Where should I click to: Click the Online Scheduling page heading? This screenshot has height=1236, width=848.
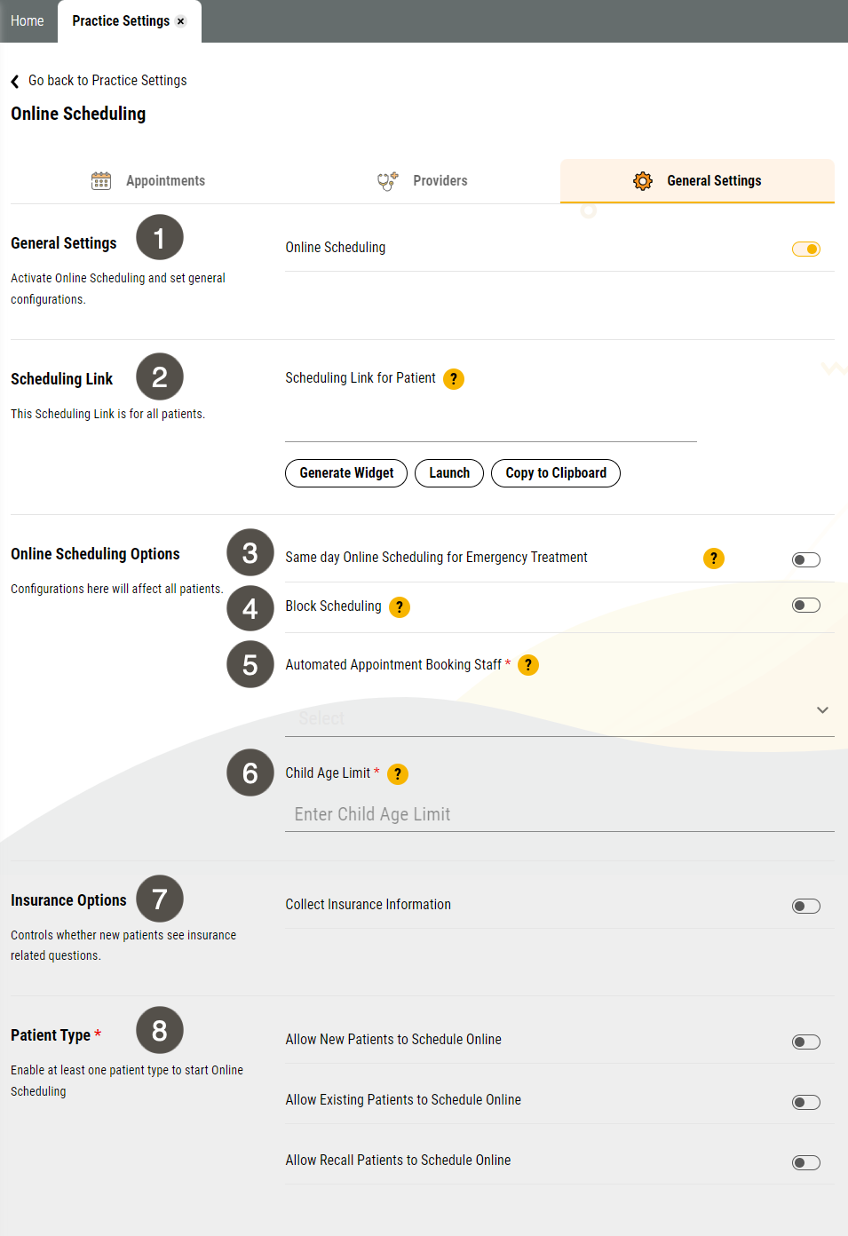[78, 115]
